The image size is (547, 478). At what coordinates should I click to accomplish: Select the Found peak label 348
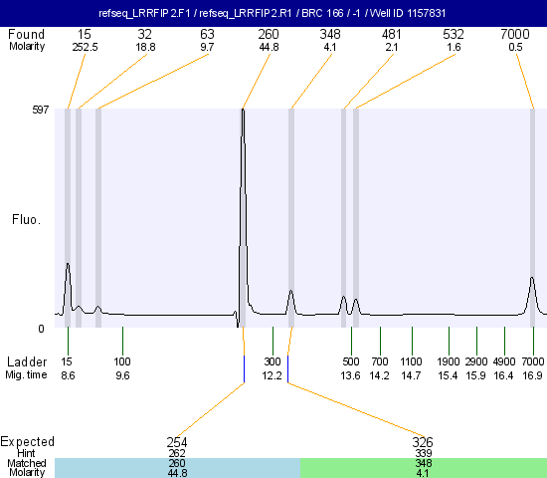coord(330,34)
